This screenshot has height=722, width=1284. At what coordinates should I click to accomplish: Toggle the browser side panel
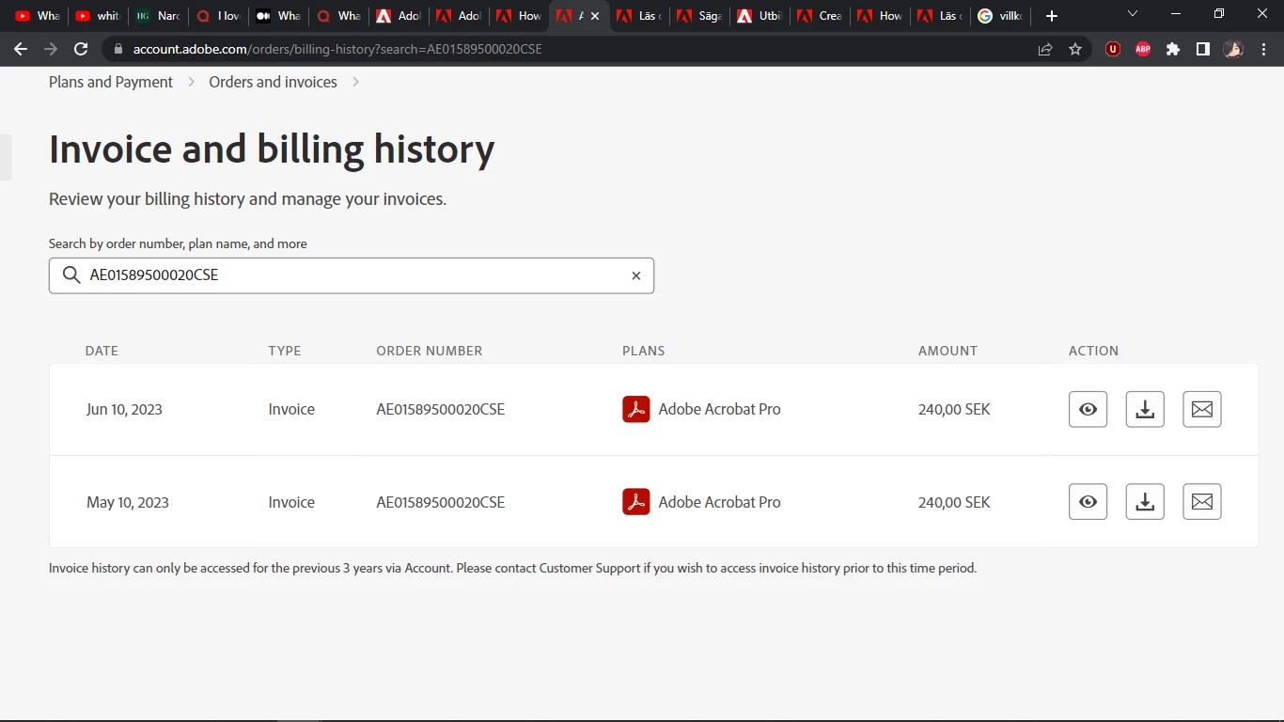click(x=1203, y=49)
